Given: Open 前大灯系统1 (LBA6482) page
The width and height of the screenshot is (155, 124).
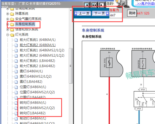Looking at the screenshot, I should (37, 61).
